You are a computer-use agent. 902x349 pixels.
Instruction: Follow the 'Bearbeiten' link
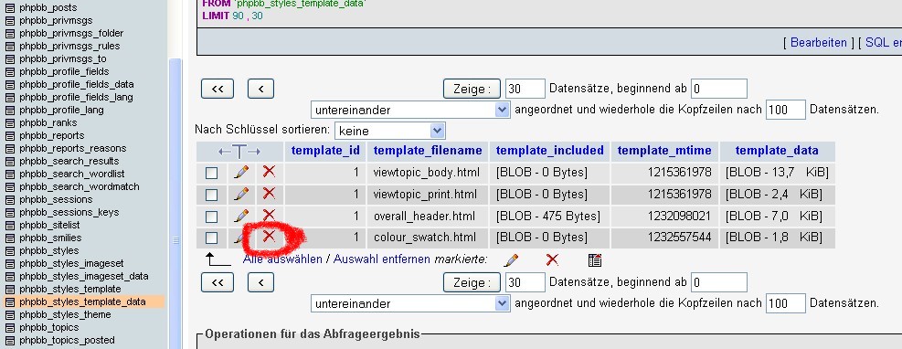click(819, 43)
